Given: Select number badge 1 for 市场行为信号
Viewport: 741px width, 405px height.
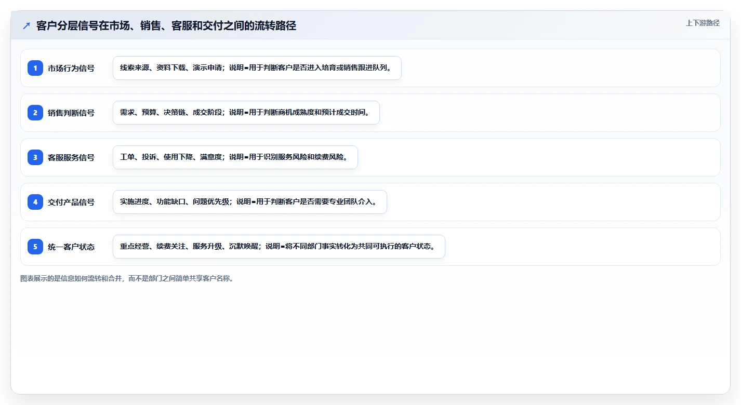Looking at the screenshot, I should coord(35,68).
